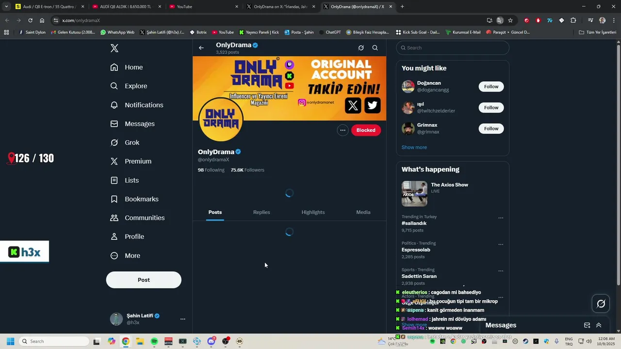This screenshot has height=349, width=621.
Task: Open the Chrome three-dot menu
Action: (x=613, y=20)
